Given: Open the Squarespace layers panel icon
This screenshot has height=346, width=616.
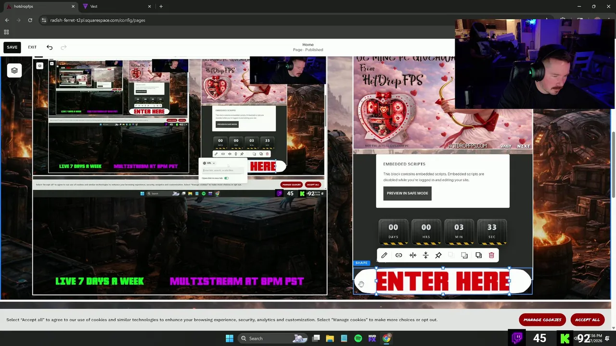Looking at the screenshot, I should pyautogui.click(x=14, y=71).
